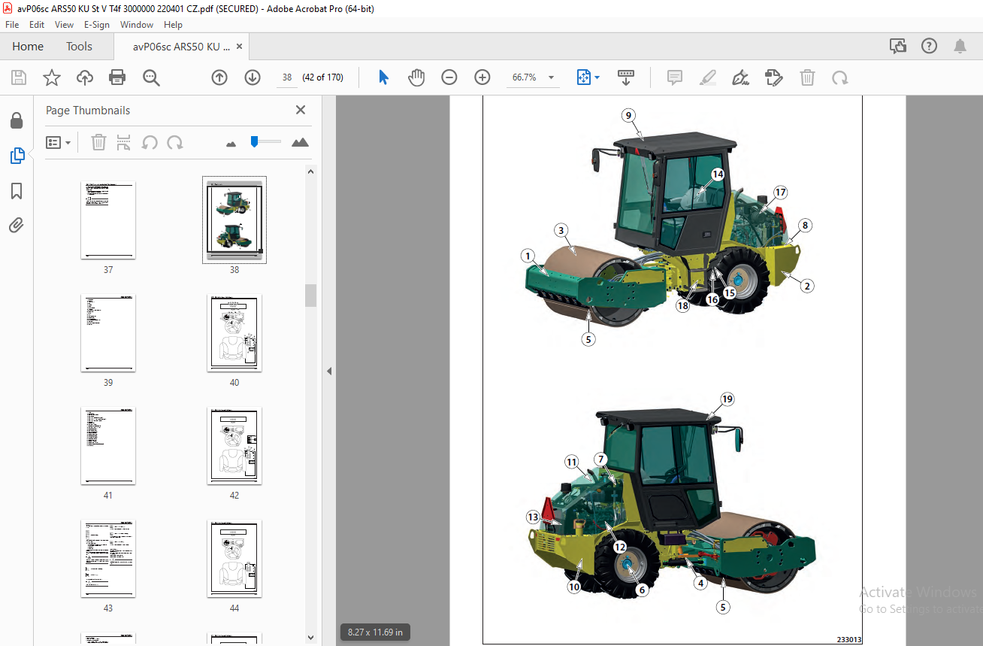983x646 pixels.
Task: Zoom in with the plus icon
Action: [482, 77]
